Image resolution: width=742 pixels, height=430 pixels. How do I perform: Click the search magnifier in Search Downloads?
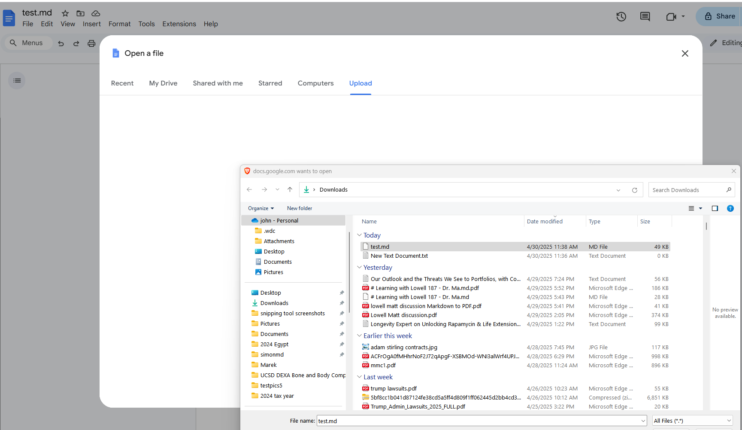pos(729,189)
